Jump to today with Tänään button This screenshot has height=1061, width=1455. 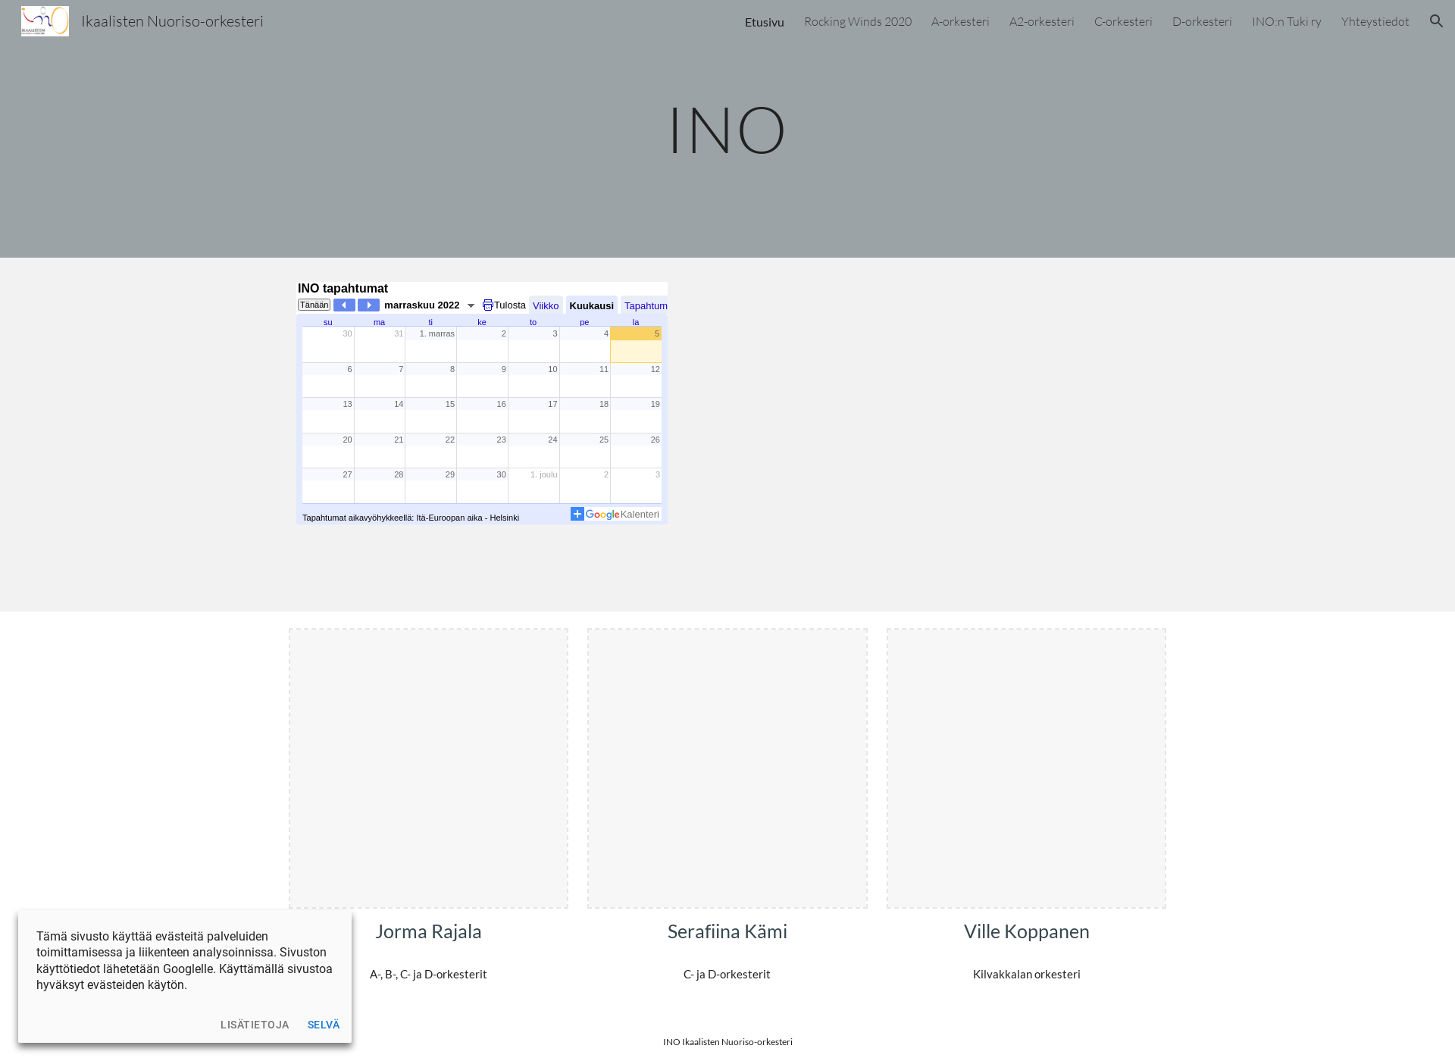click(x=314, y=305)
